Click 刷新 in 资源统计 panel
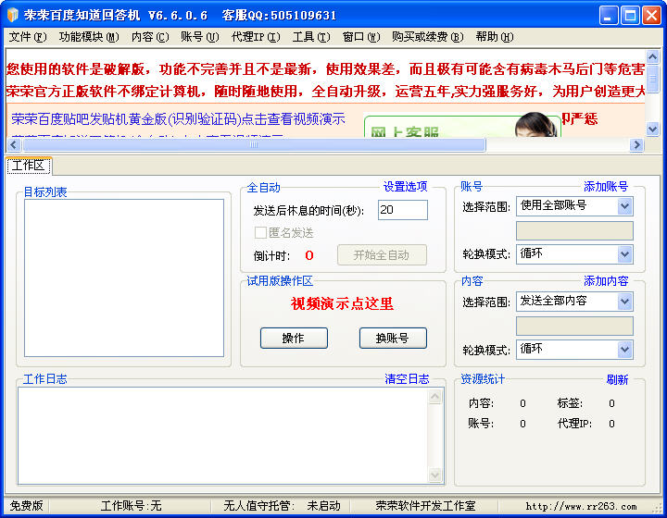 617,379
